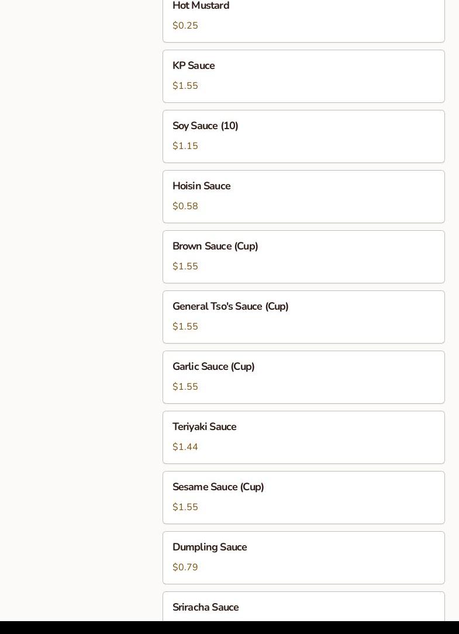
Task: Click the price below KP Sauce
Action: pyautogui.click(x=185, y=86)
